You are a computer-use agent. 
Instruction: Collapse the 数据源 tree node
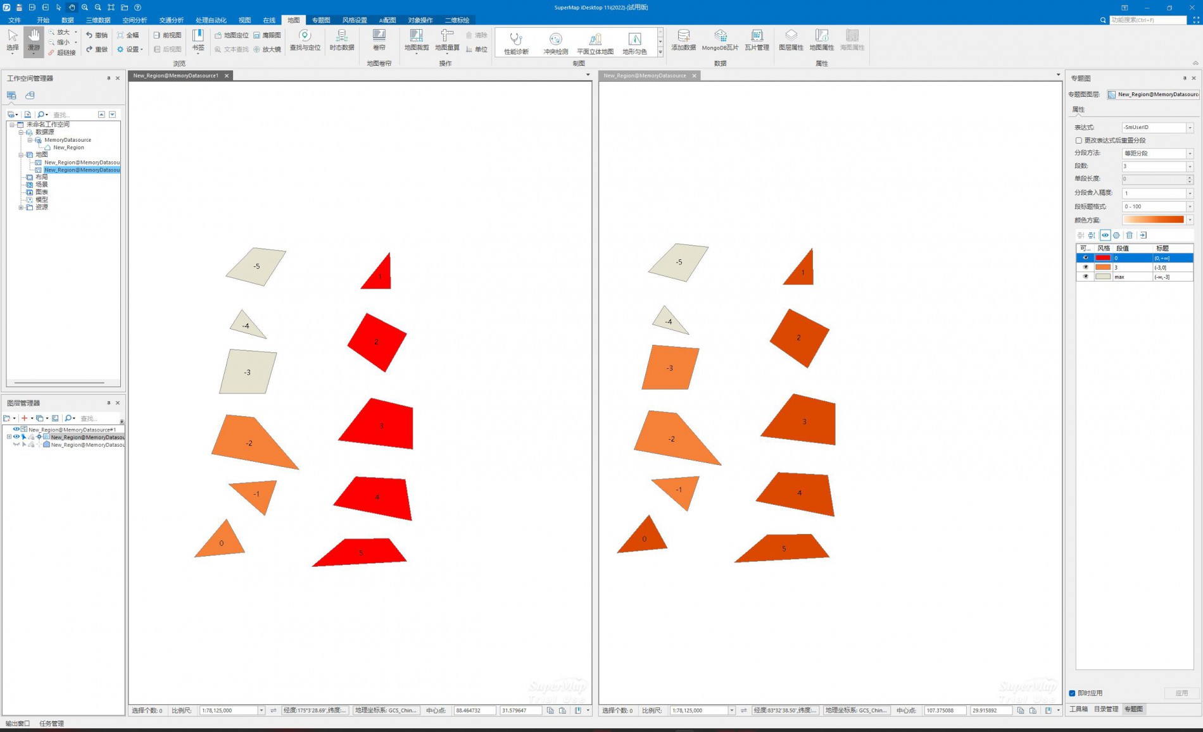point(21,132)
